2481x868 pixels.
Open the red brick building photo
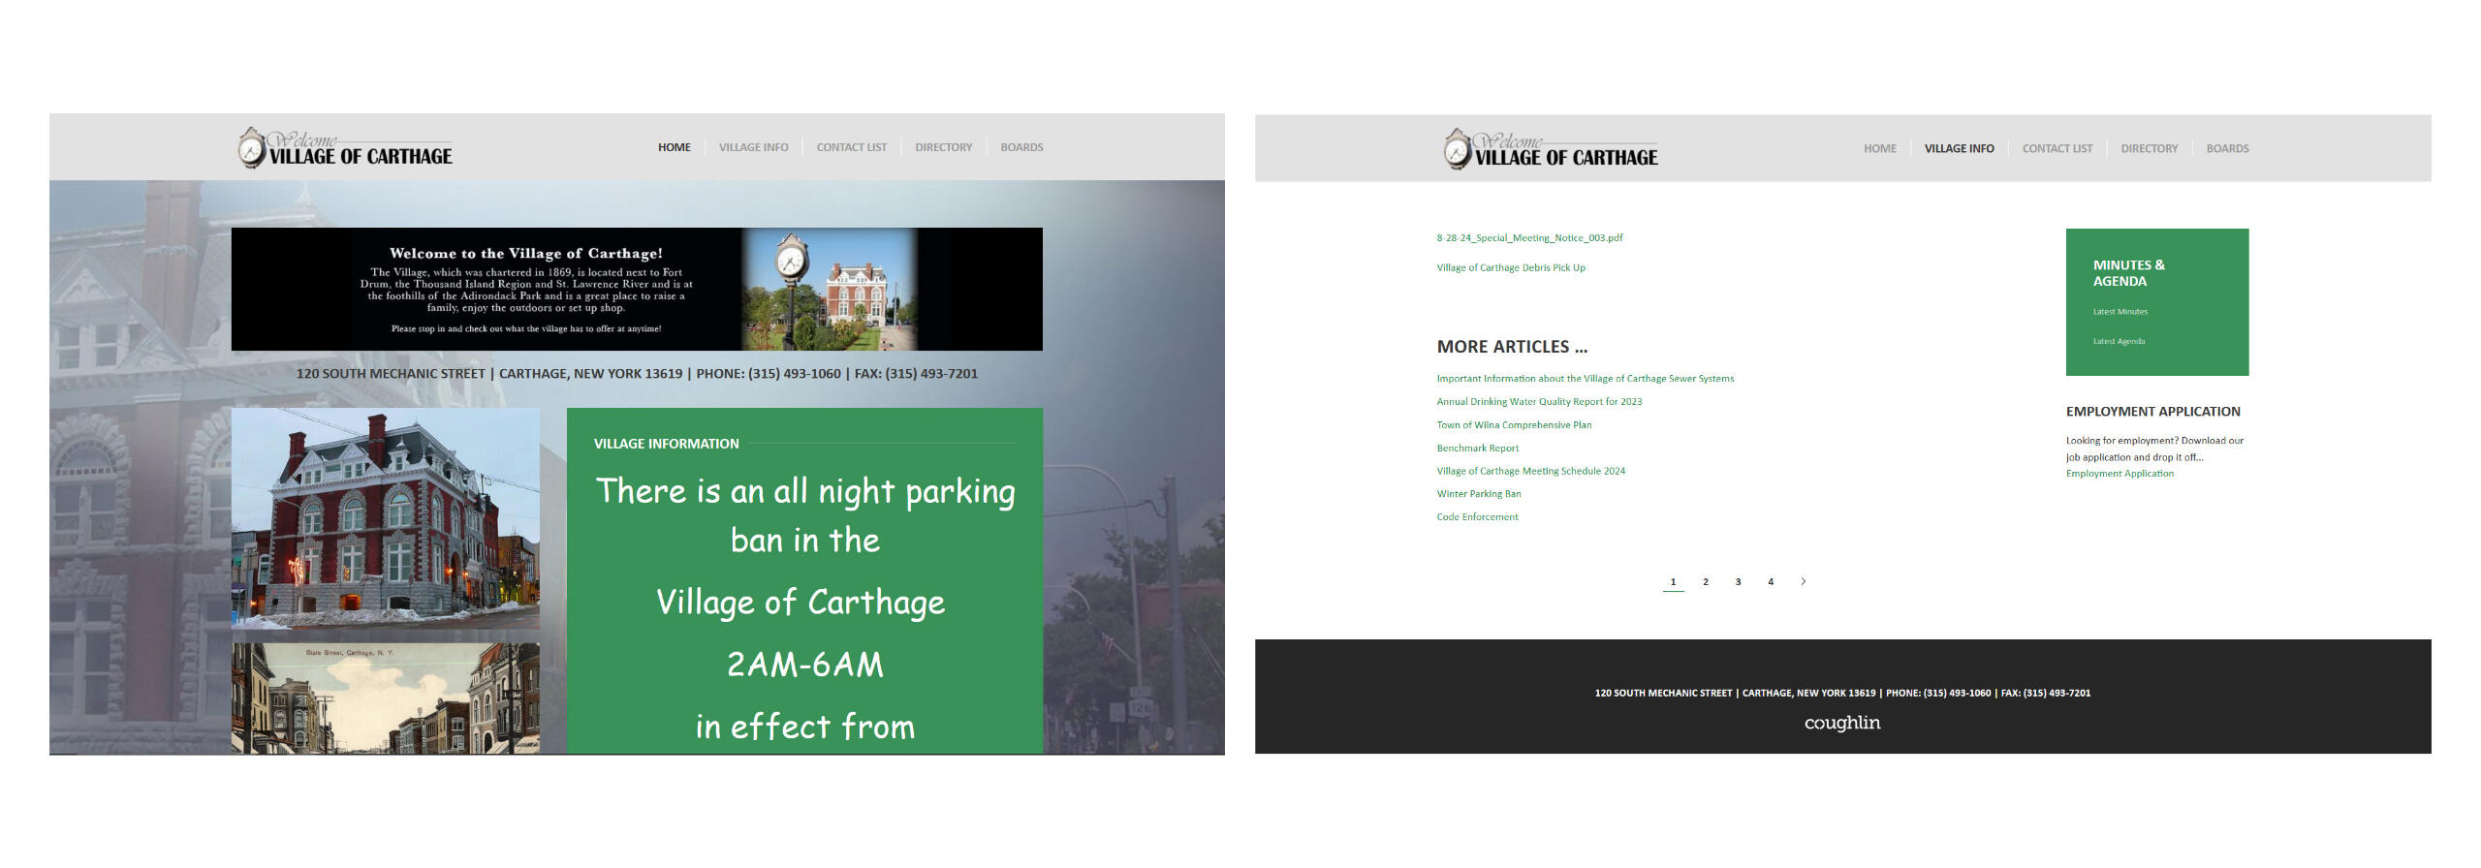(385, 518)
